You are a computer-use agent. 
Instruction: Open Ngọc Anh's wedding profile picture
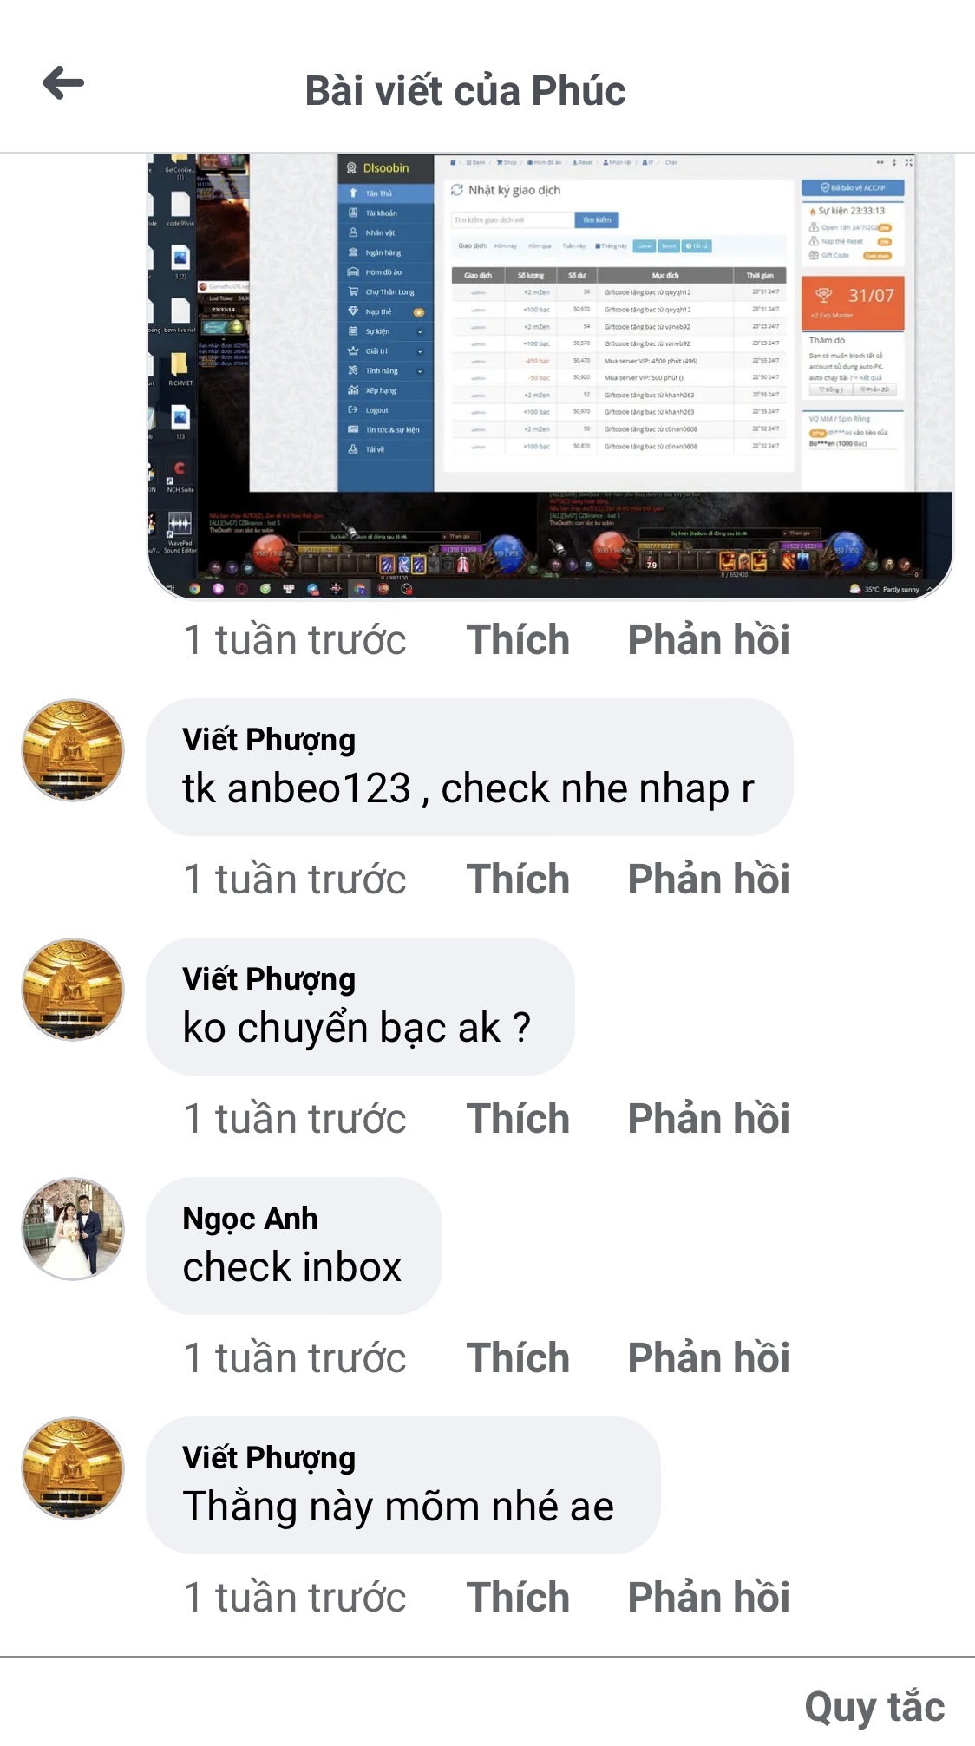[x=73, y=1229]
